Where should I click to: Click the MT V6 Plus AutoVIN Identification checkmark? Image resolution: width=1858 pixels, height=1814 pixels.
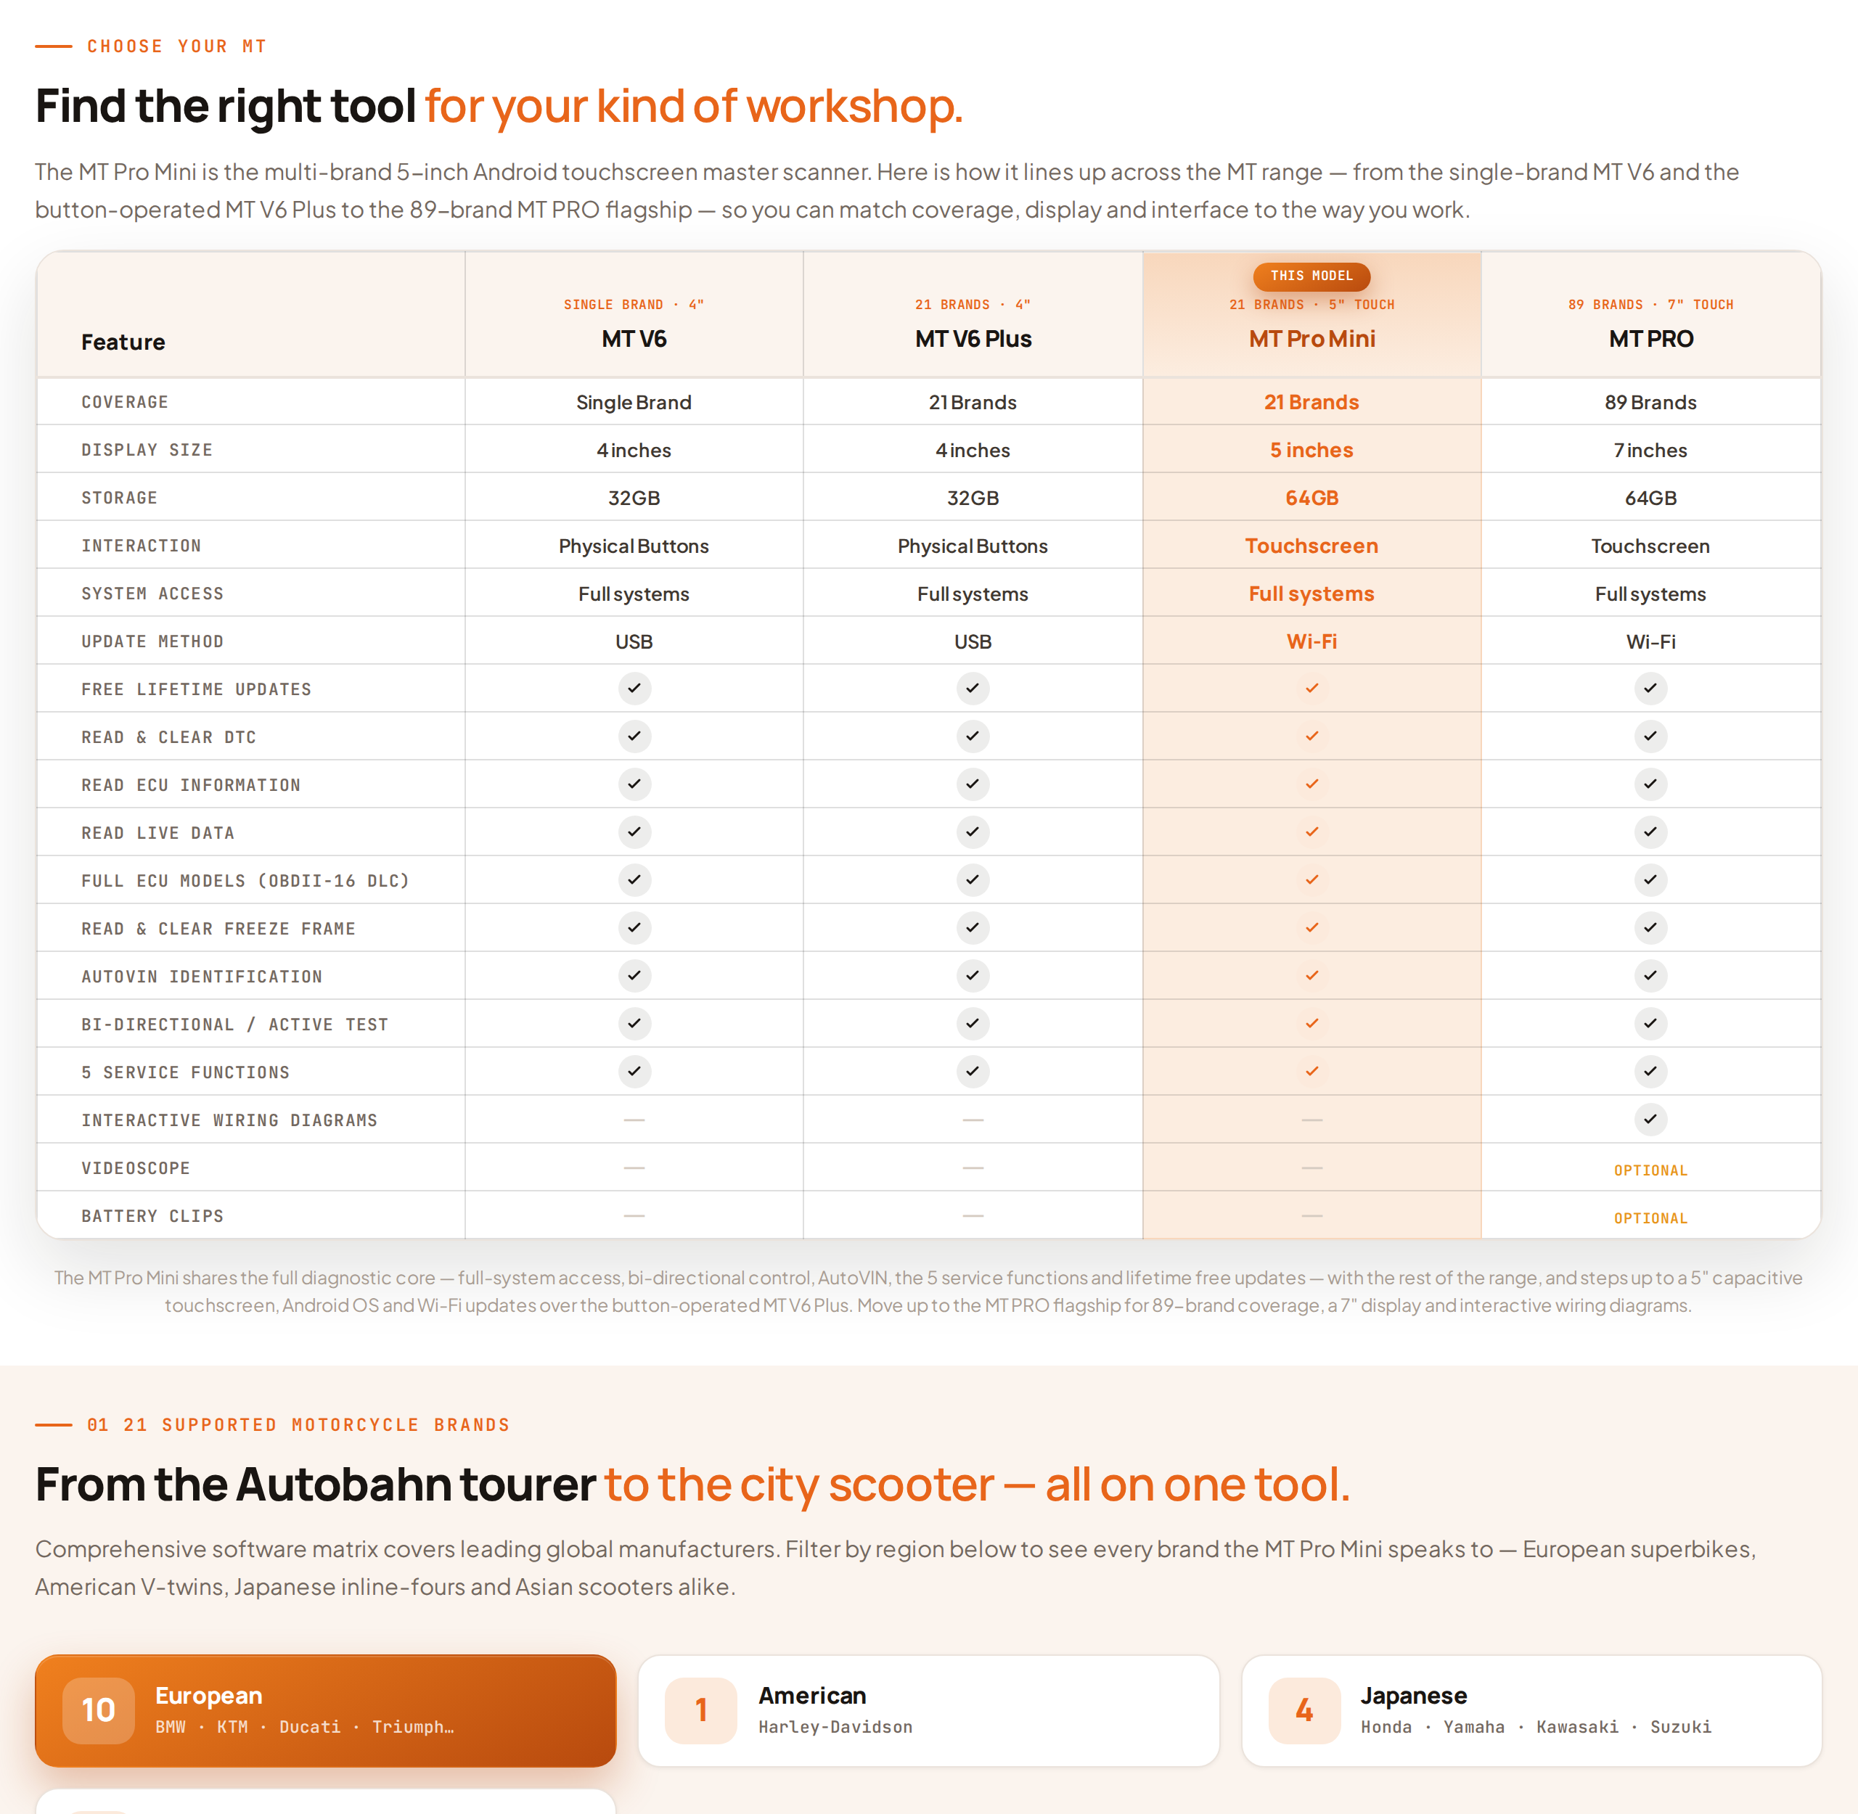tap(972, 976)
